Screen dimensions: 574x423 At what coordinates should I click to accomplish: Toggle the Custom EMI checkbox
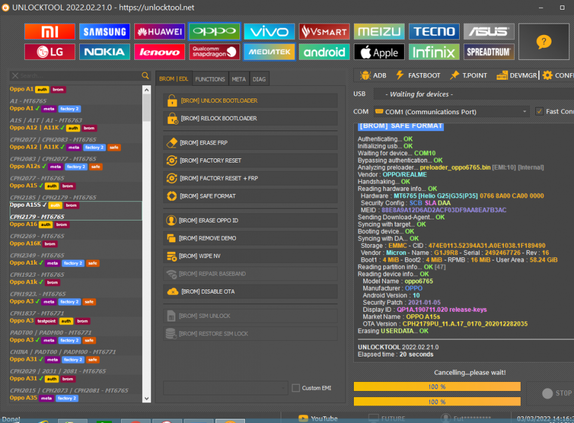[296, 388]
